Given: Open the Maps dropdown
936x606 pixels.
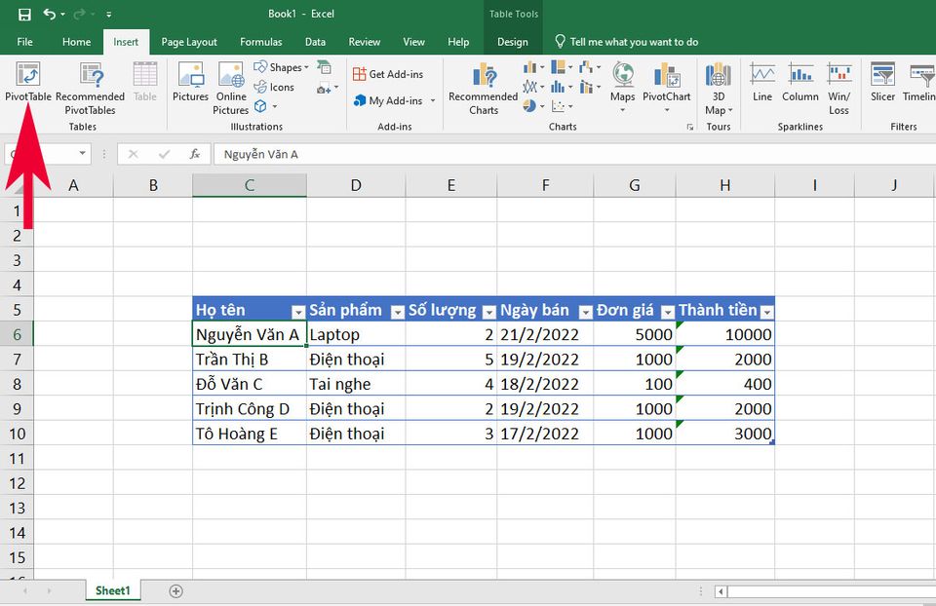Looking at the screenshot, I should tap(623, 87).
